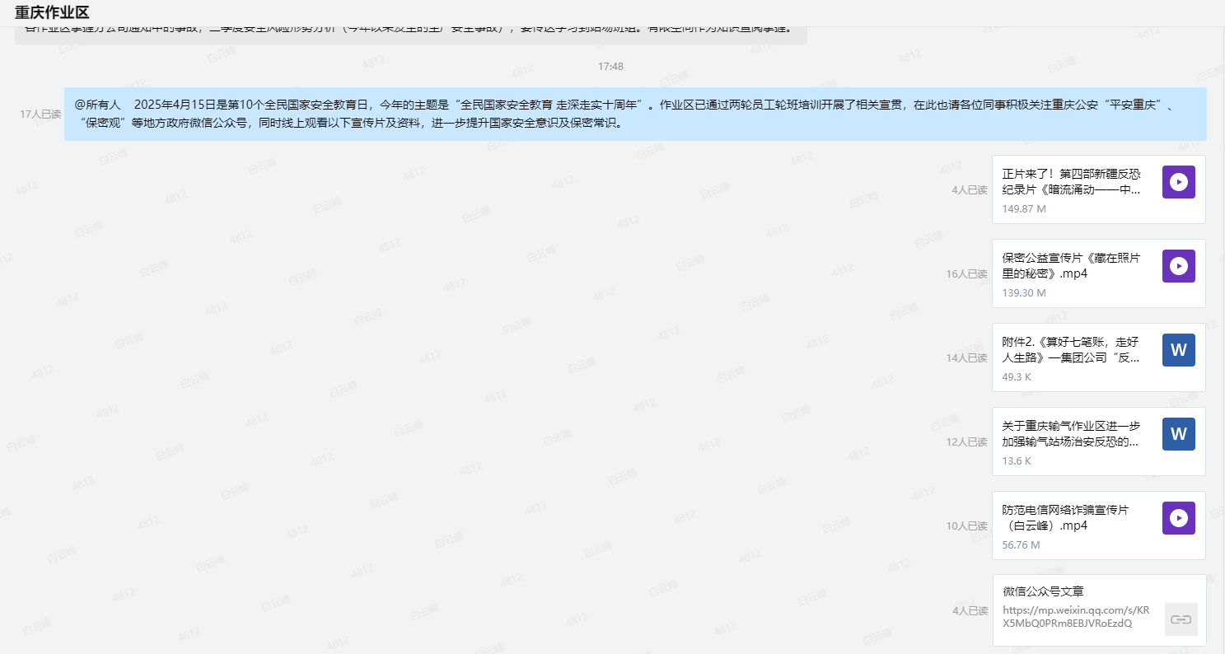Open the 17人已读 read receipt list
1225x654 pixels.
(40, 114)
